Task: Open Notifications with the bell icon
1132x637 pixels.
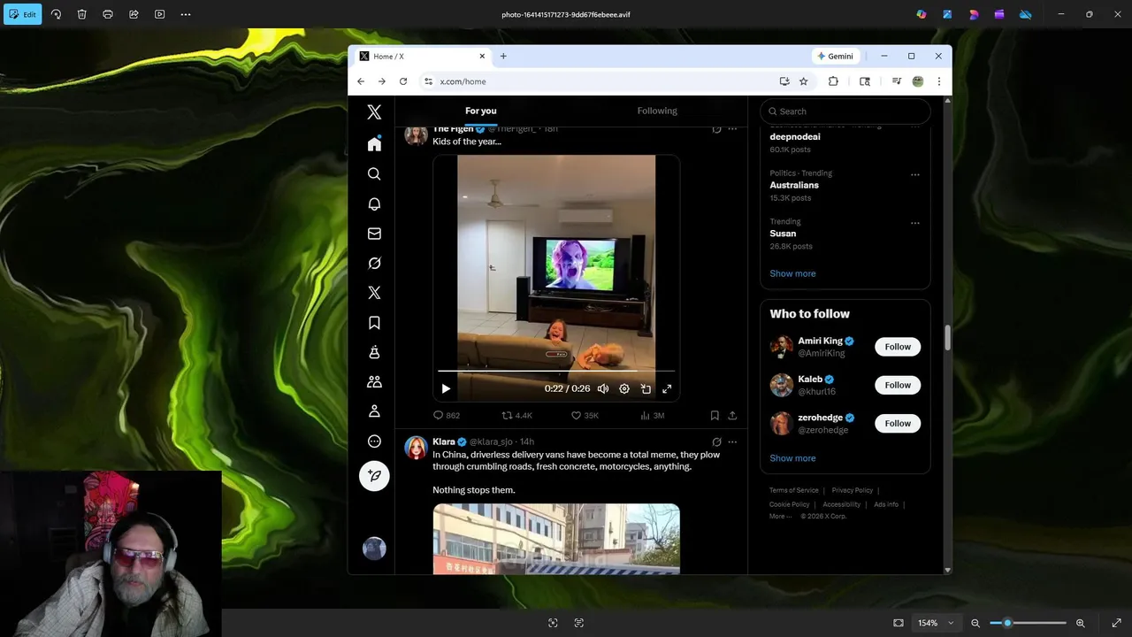Action: click(x=374, y=204)
